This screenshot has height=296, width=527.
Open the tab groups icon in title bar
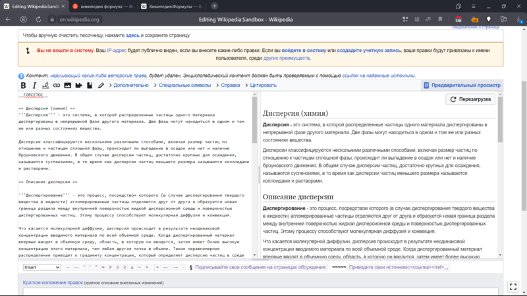pos(458,7)
